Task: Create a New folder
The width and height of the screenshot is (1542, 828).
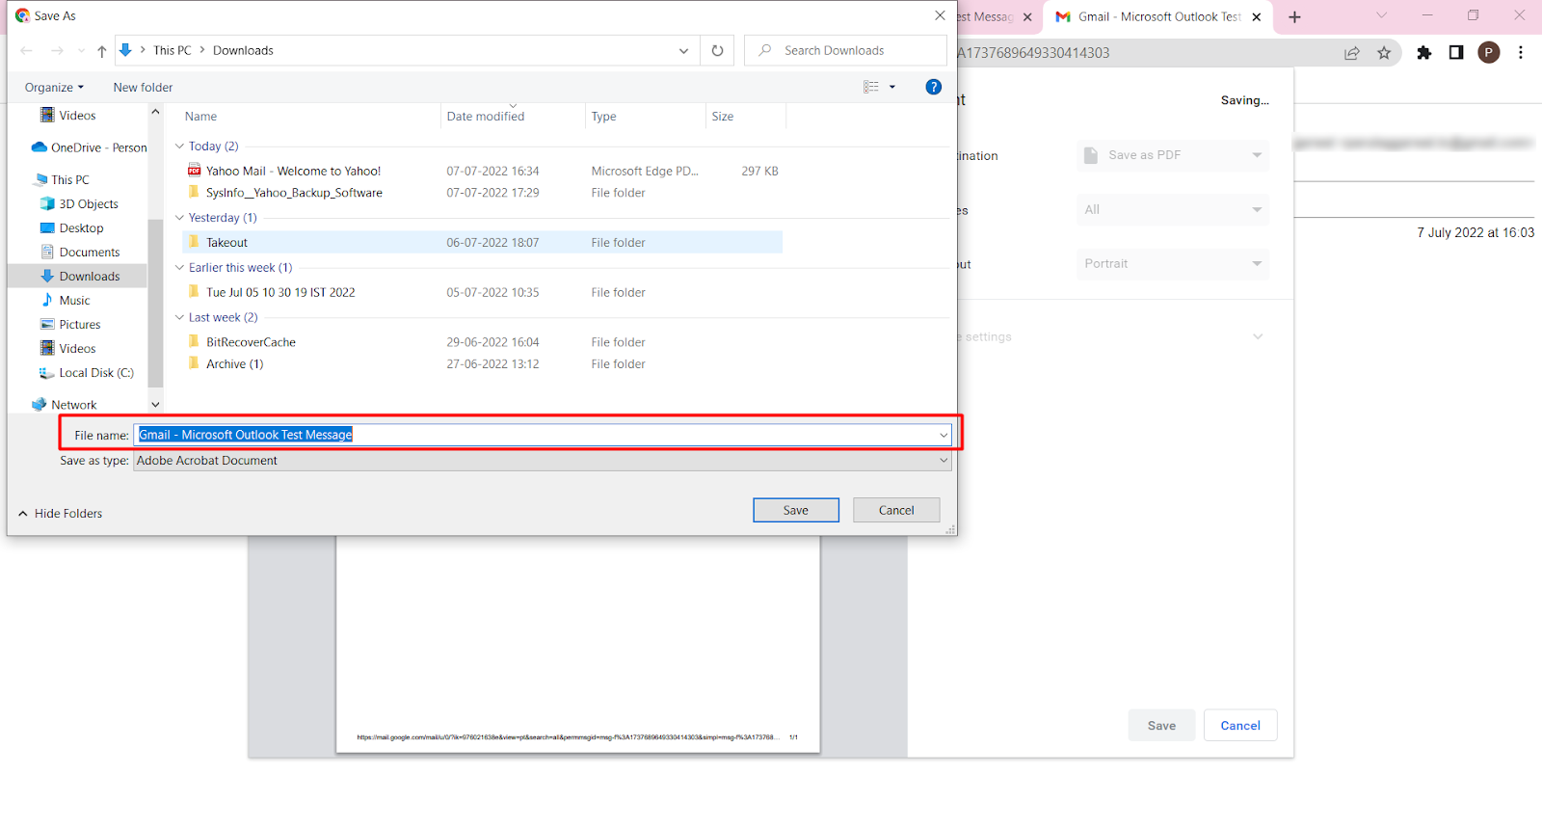Action: tap(143, 88)
